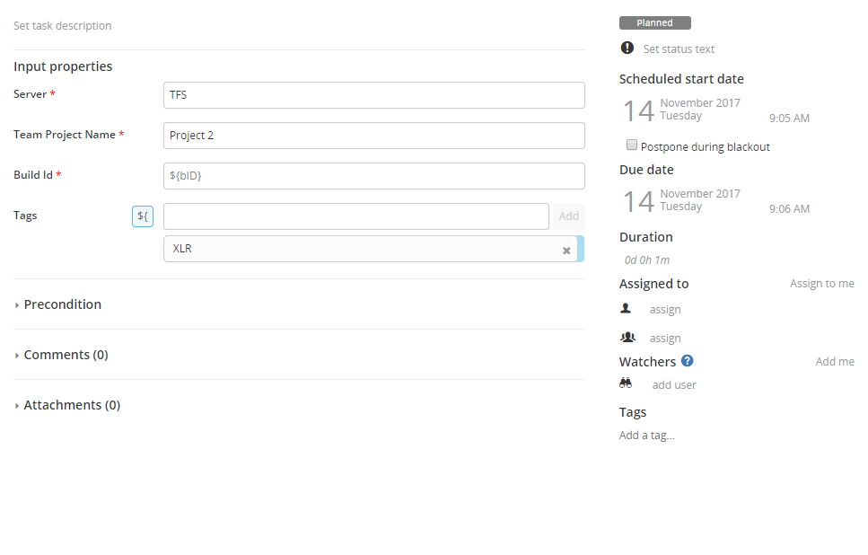The height and width of the screenshot is (555, 868).
Task: Click Set task description text
Action: pyautogui.click(x=63, y=26)
